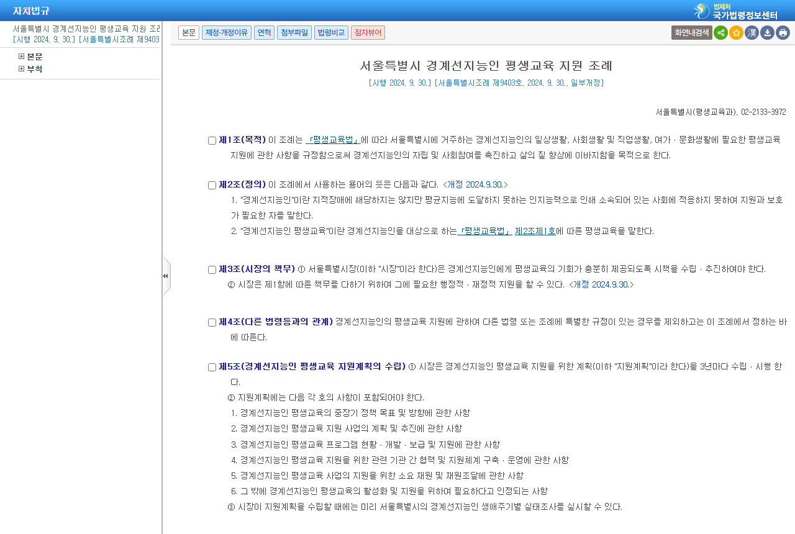Select the ordinance title in the left panel
Viewport: 795px width, 534px height.
pos(86,29)
